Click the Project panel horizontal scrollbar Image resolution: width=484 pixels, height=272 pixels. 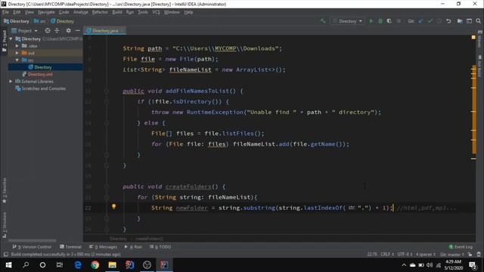pos(33,240)
